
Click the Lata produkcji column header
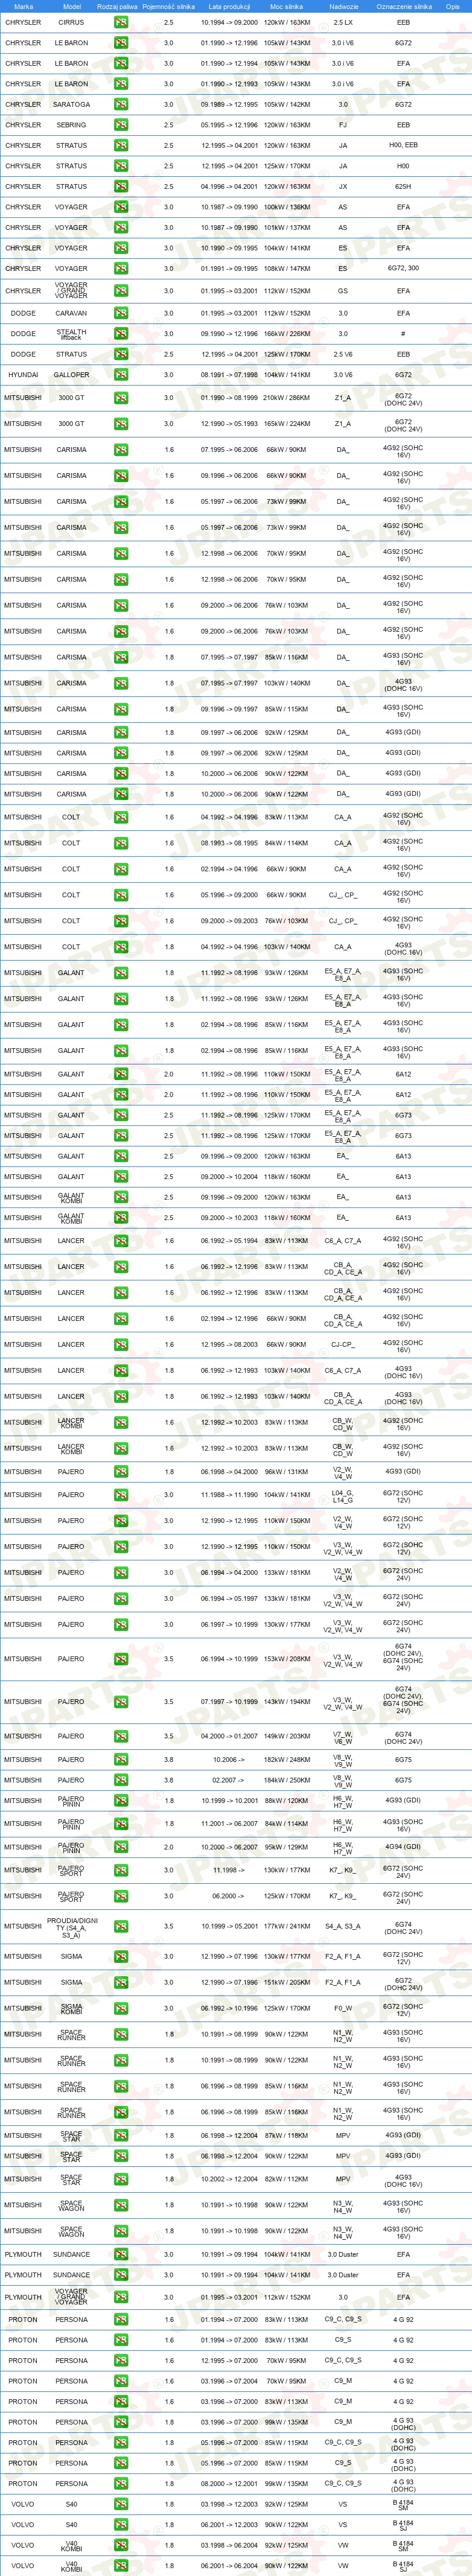[229, 6]
